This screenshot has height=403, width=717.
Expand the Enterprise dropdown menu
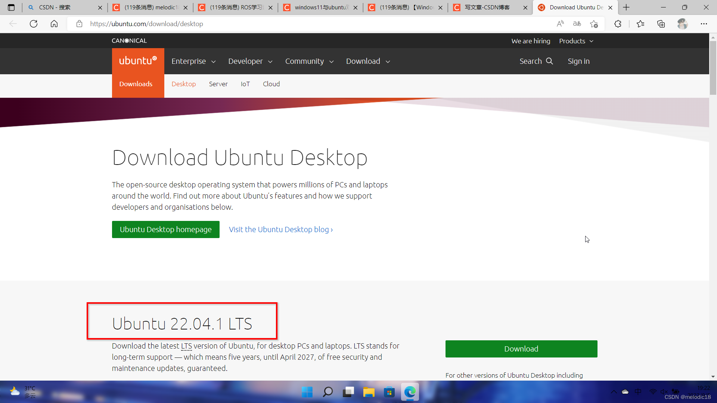pyautogui.click(x=193, y=61)
